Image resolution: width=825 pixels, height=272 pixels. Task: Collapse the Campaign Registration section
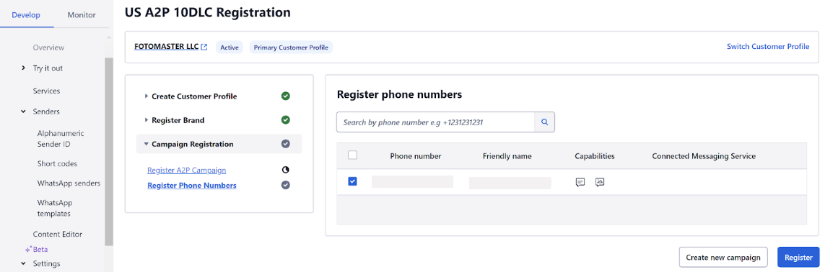[147, 144]
